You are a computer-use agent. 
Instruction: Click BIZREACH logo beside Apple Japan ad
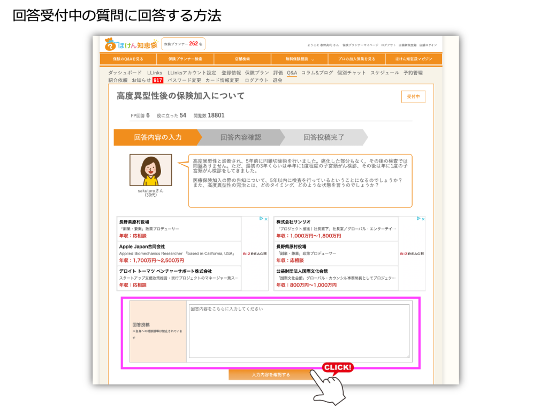click(255, 253)
